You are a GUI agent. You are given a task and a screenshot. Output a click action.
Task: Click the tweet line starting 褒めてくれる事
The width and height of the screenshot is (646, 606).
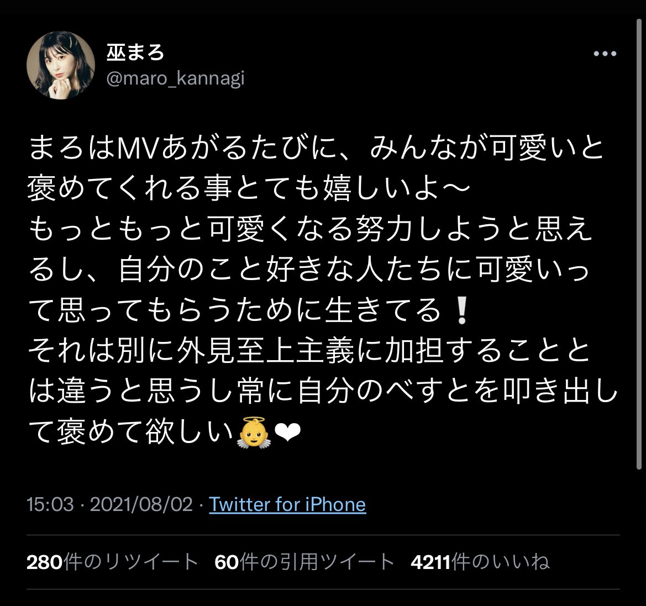[249, 189]
